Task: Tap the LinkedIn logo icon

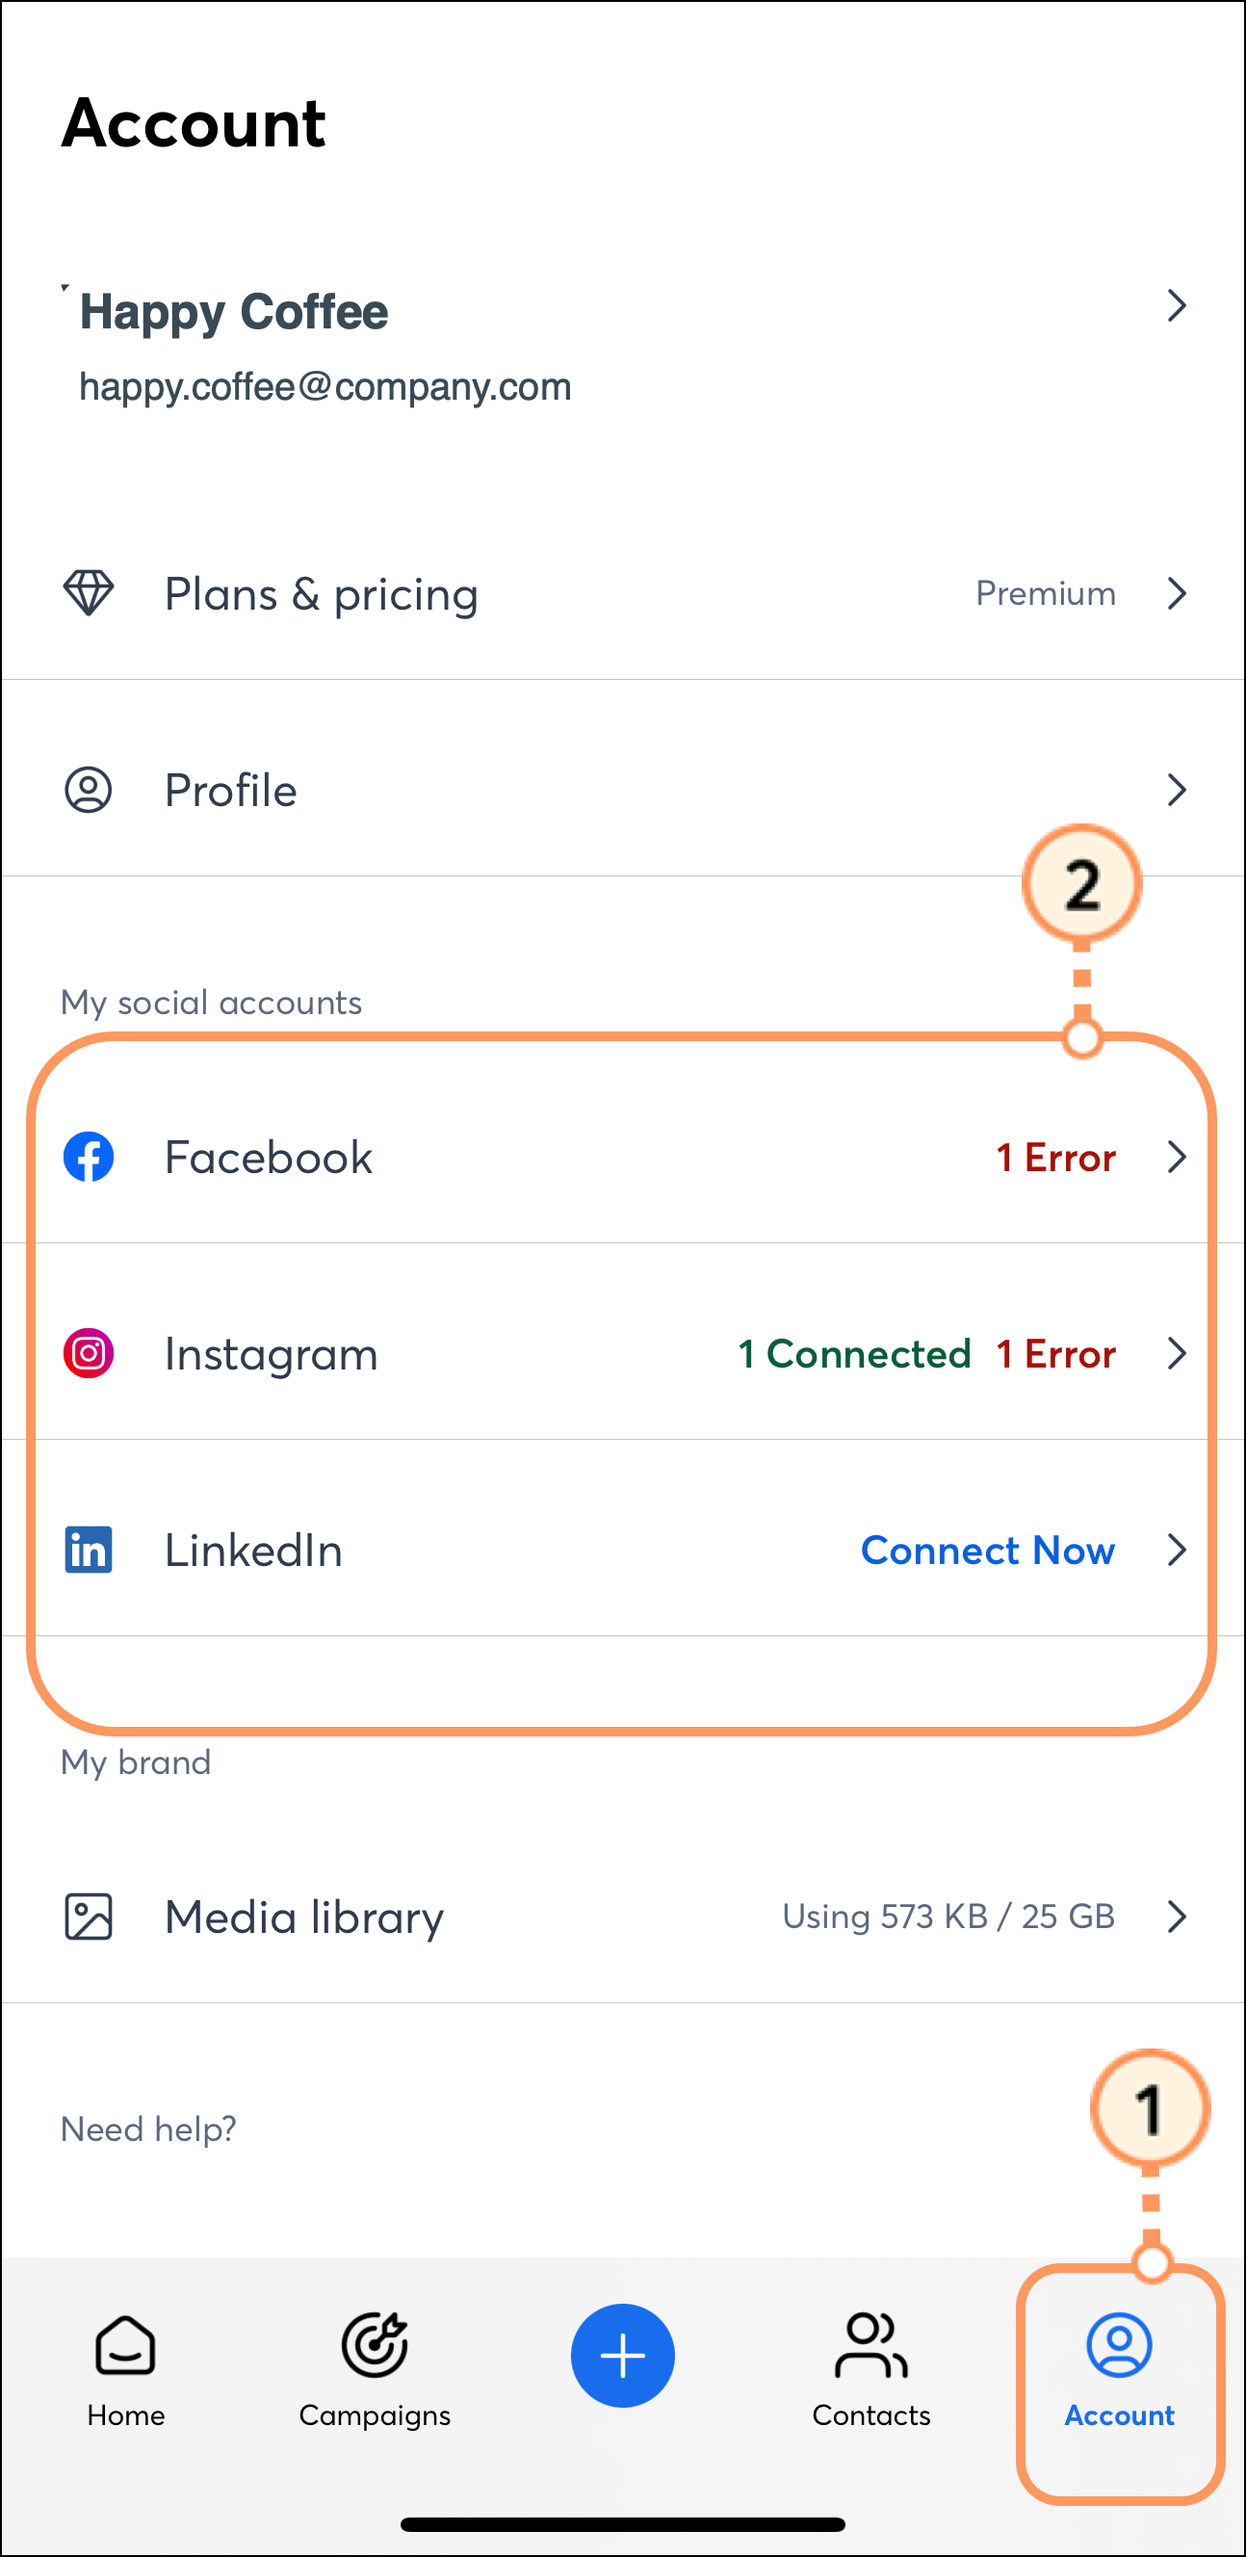Action: point(89,1550)
